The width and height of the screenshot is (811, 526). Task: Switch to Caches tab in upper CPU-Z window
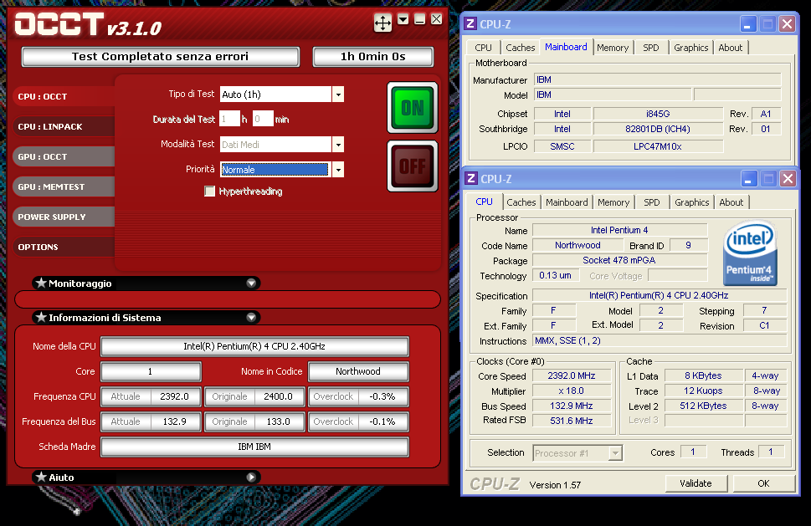click(x=521, y=48)
